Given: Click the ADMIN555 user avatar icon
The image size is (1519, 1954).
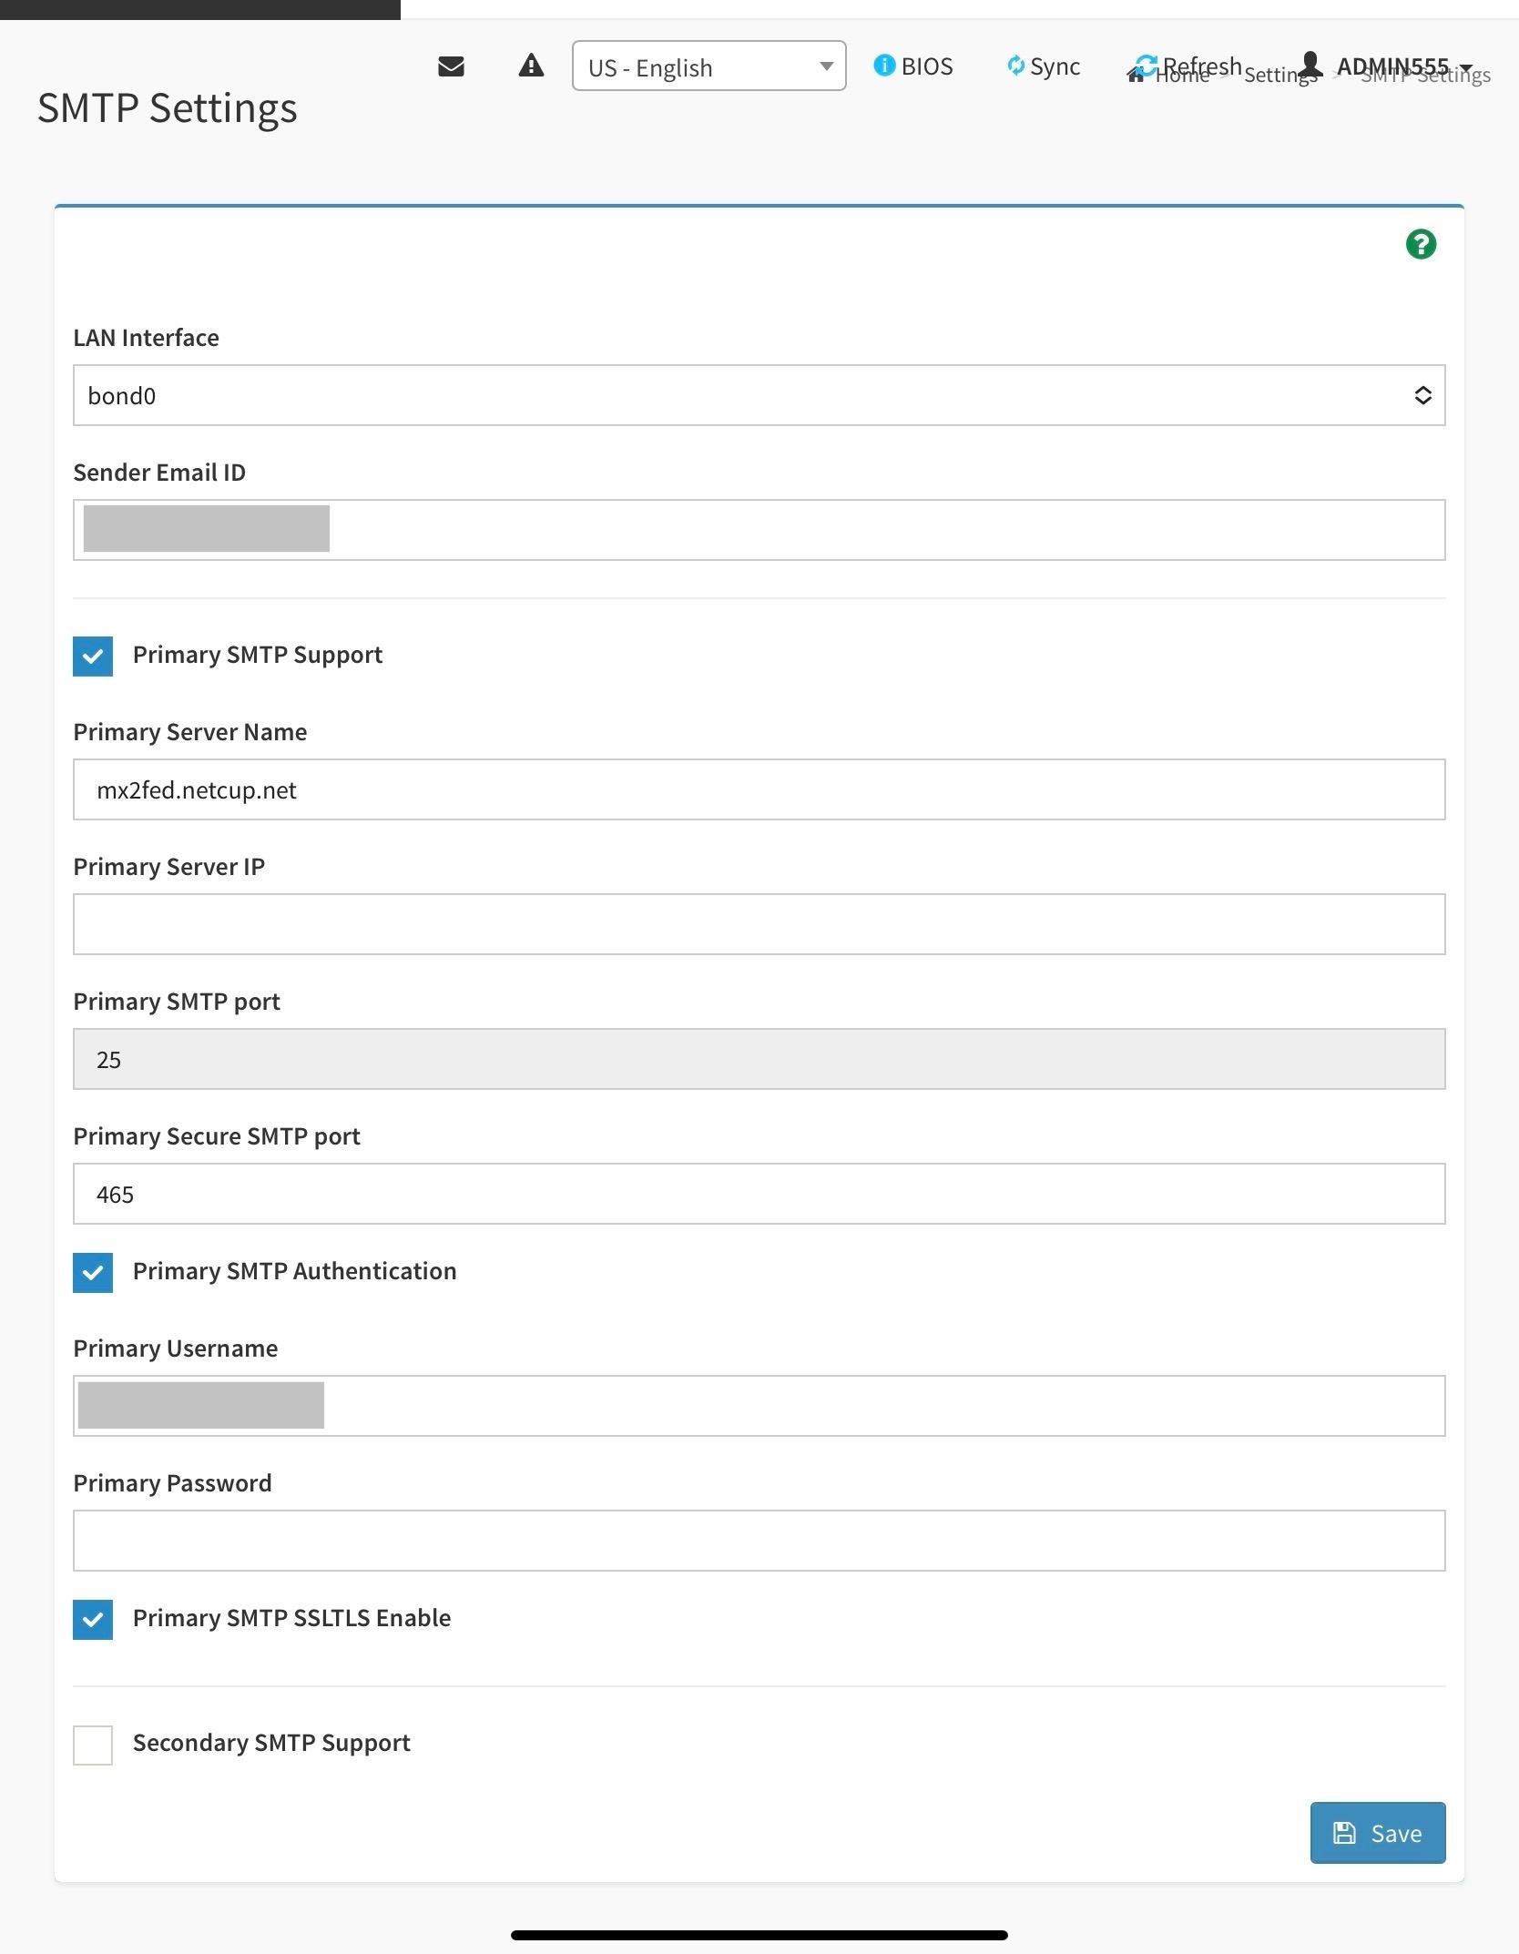Looking at the screenshot, I should 1310,66.
